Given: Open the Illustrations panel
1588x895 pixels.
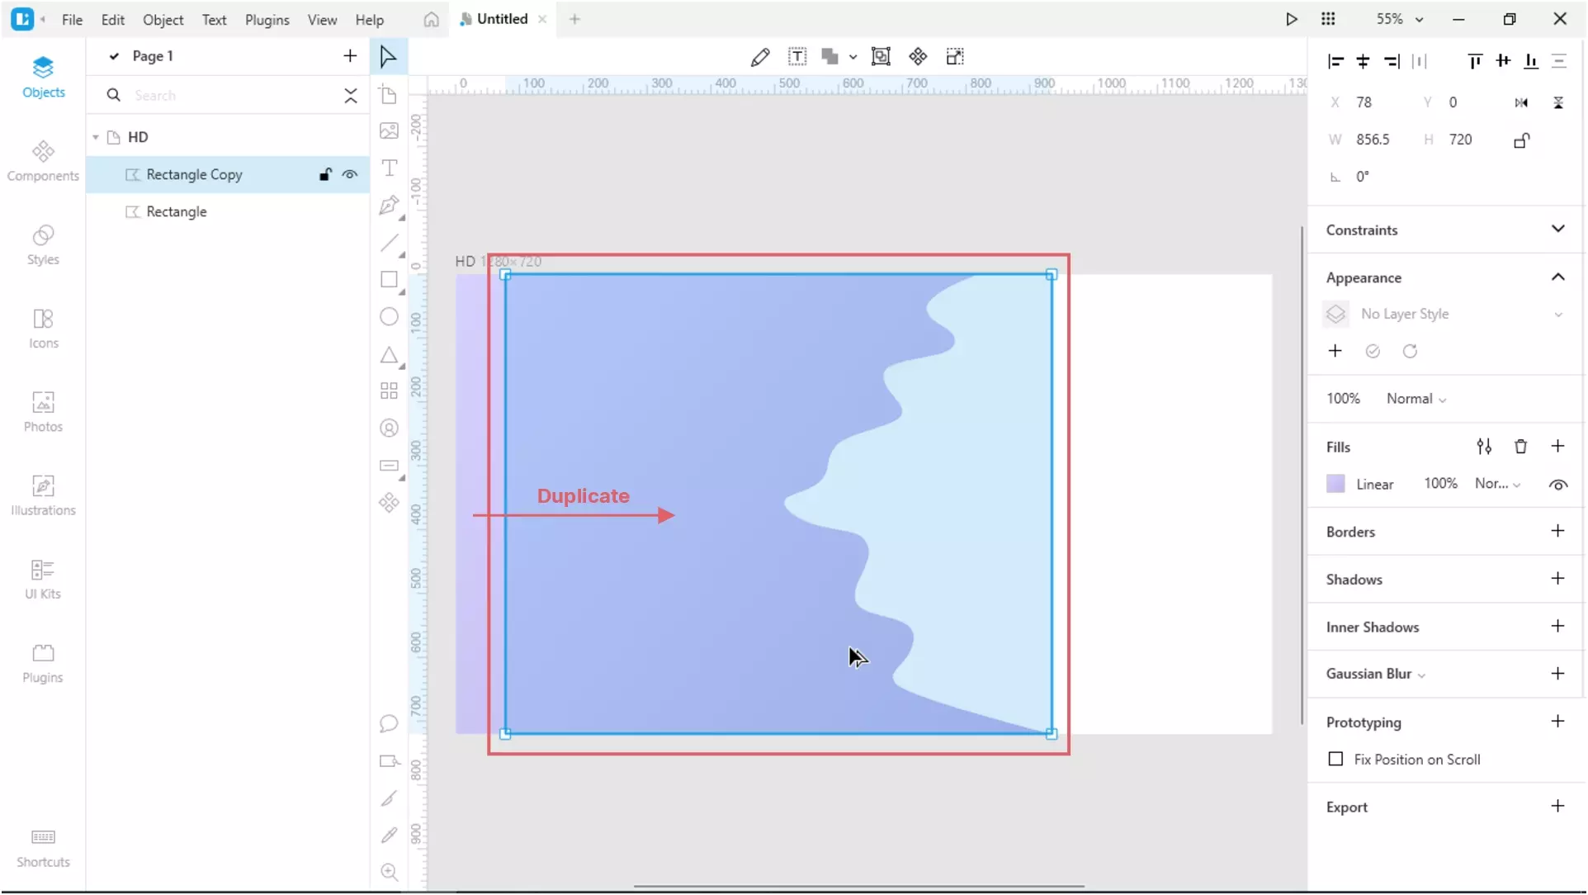Looking at the screenshot, I should pos(43,495).
